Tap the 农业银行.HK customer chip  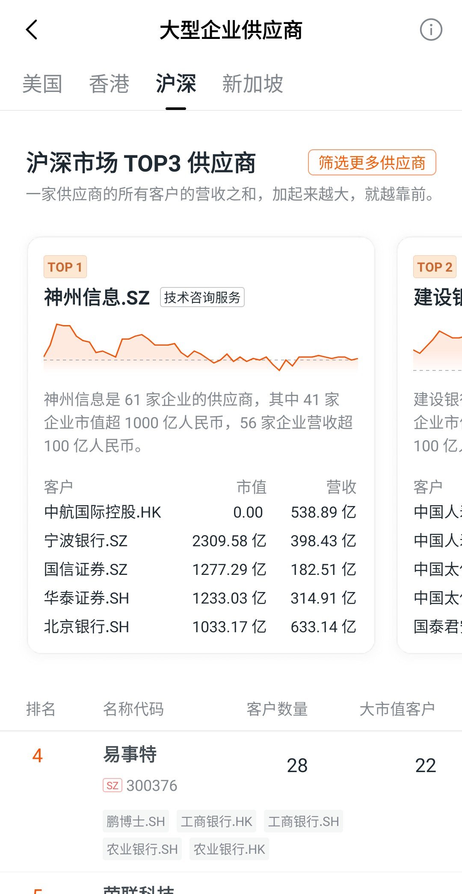(229, 849)
